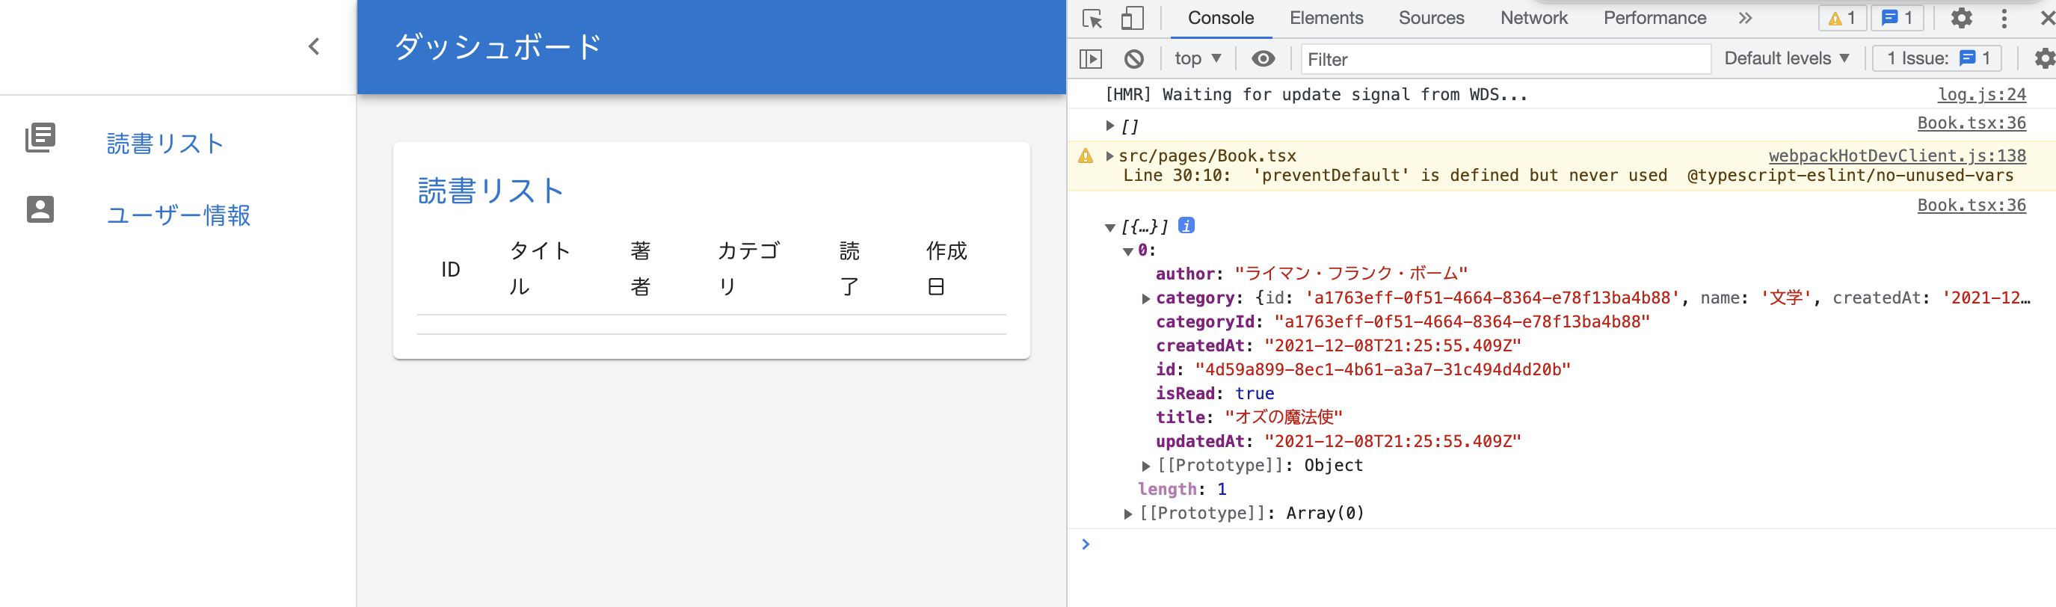This screenshot has height=607, width=2056.
Task: Switch to the Performance tab
Action: click(1655, 17)
